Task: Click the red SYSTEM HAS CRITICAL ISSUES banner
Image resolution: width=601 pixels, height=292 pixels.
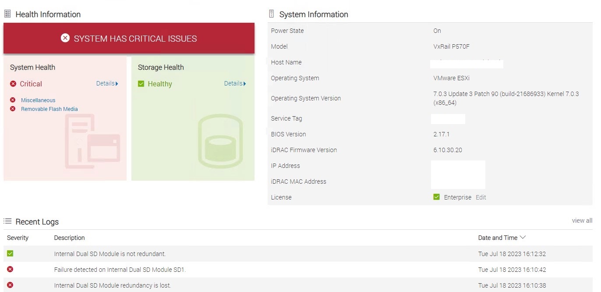Action: click(129, 38)
